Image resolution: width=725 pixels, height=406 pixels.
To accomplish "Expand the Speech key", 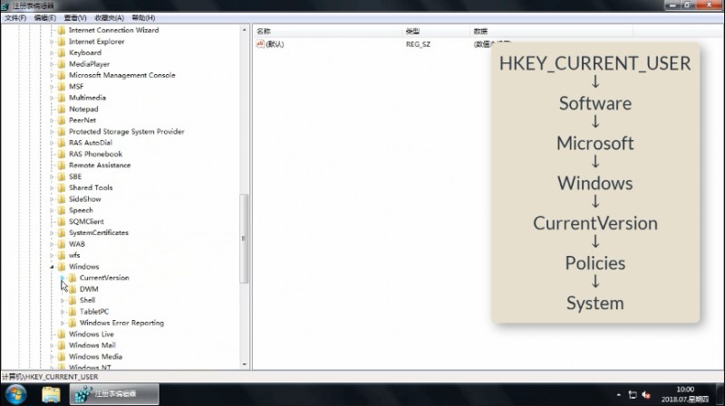I will pyautogui.click(x=52, y=211).
